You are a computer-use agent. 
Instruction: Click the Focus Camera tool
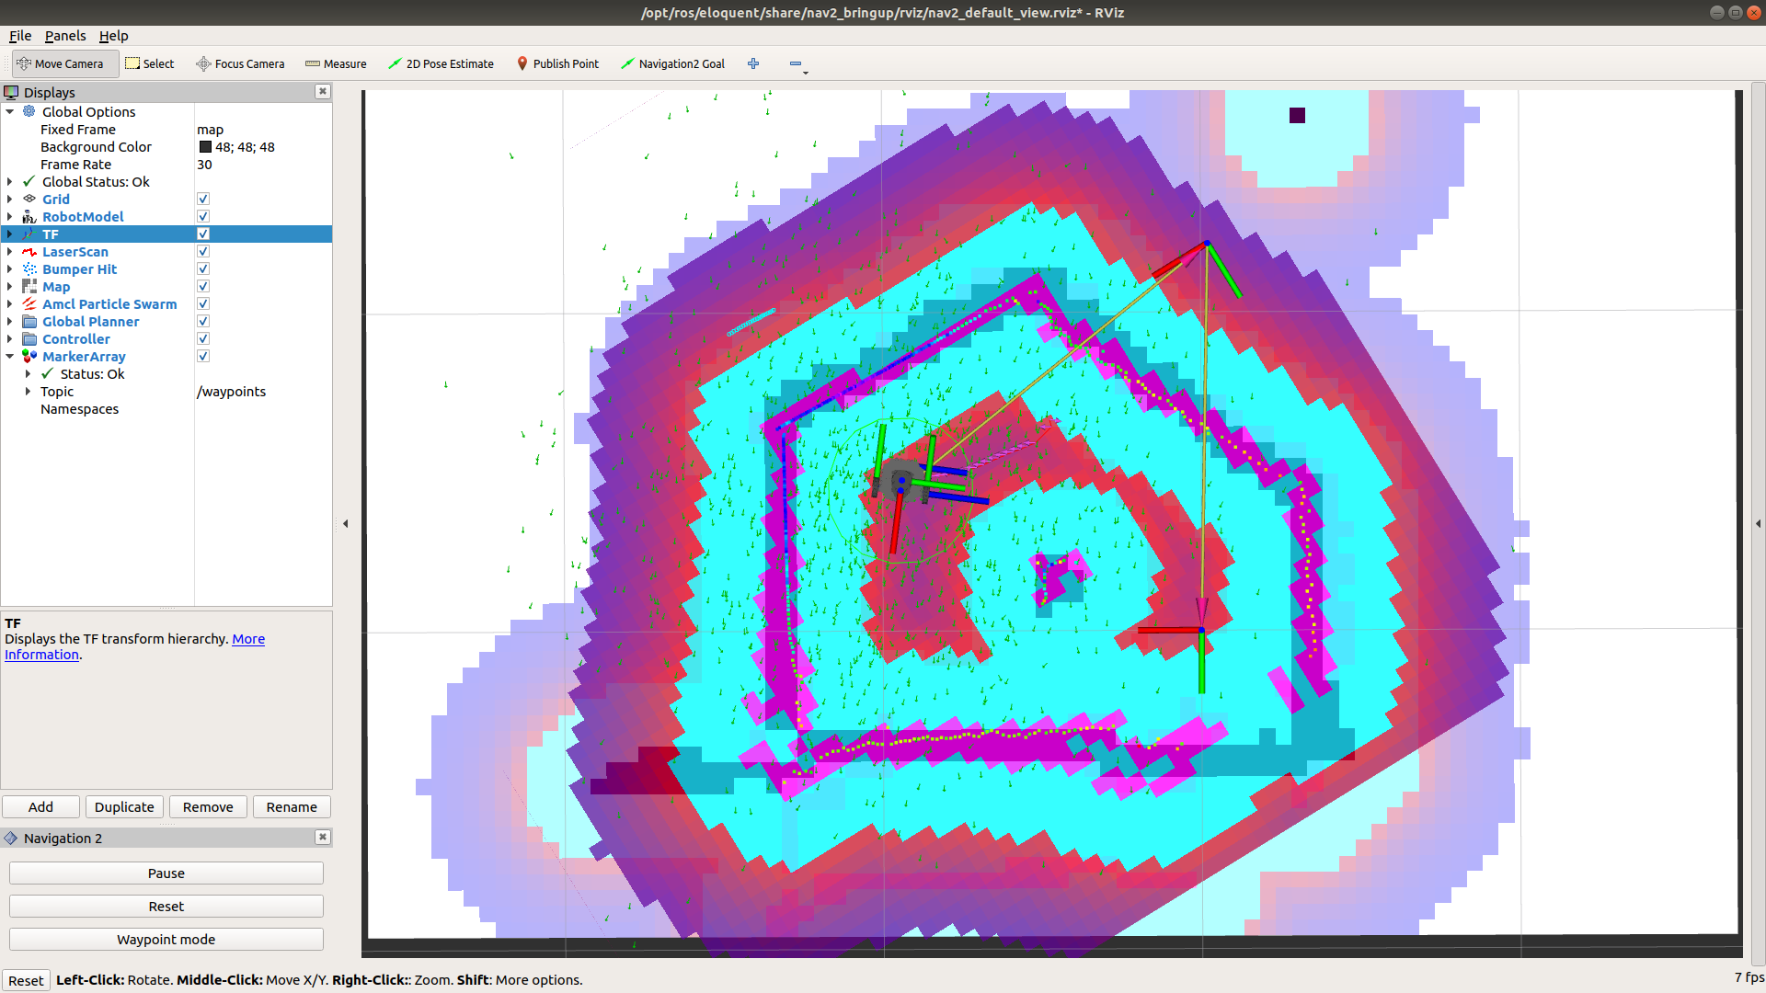click(240, 63)
